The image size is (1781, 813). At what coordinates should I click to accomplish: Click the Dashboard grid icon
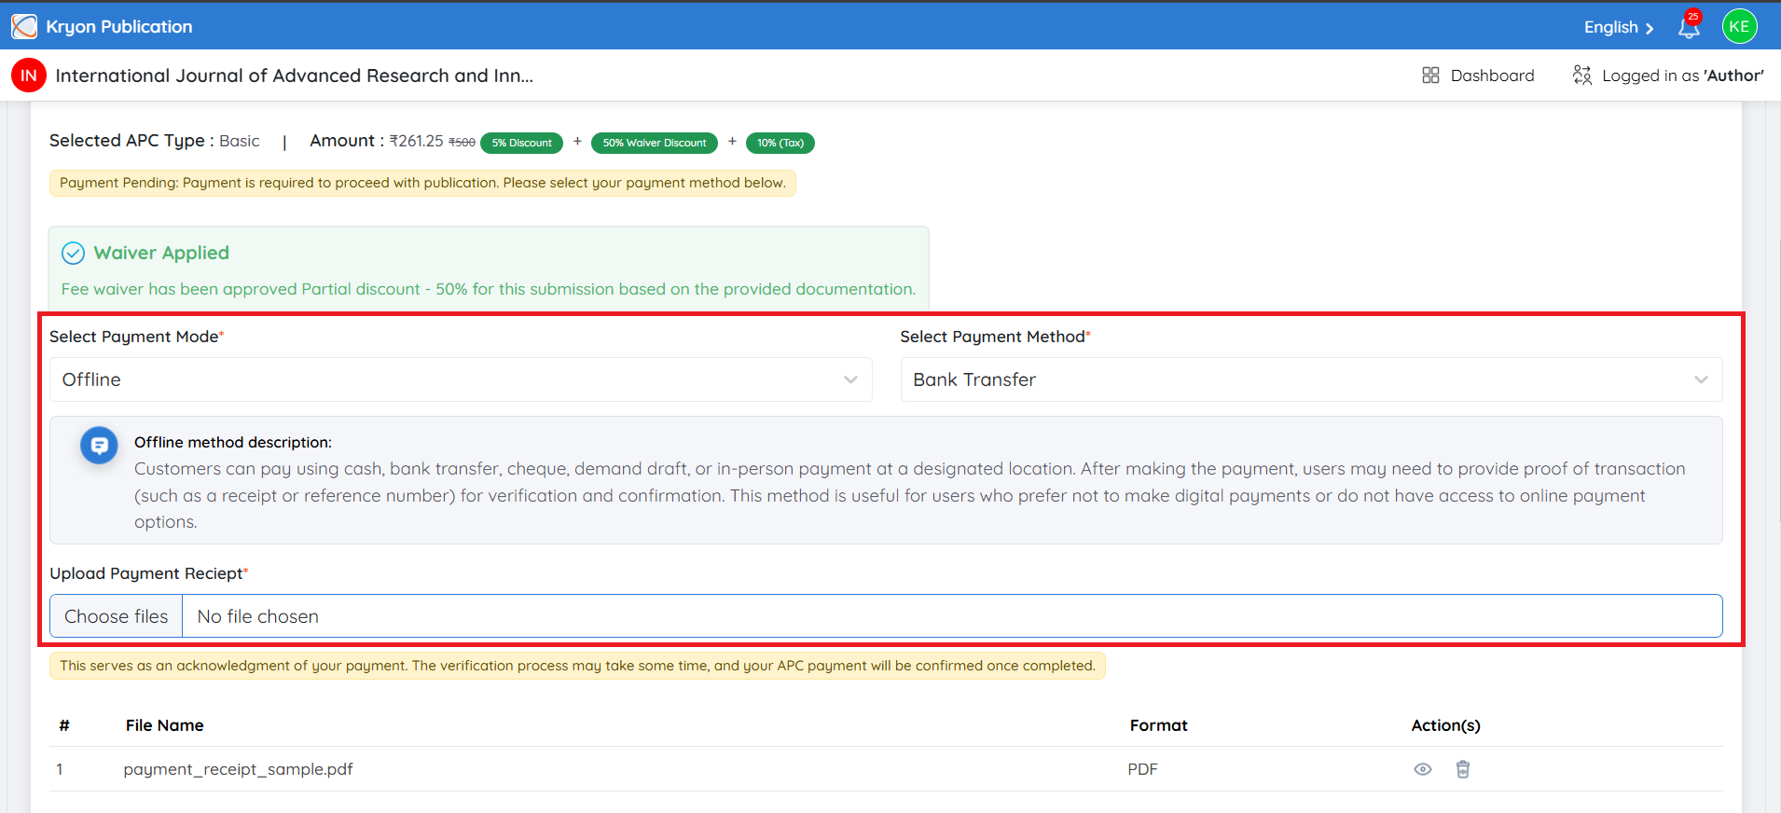tap(1430, 76)
